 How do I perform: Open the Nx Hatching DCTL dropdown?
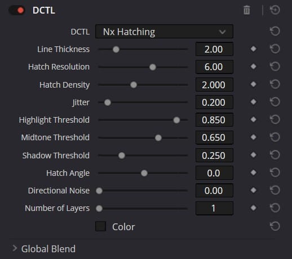point(164,32)
